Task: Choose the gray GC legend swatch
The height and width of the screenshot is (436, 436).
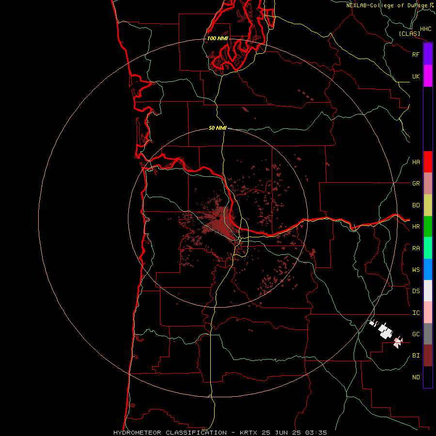Action: point(428,334)
